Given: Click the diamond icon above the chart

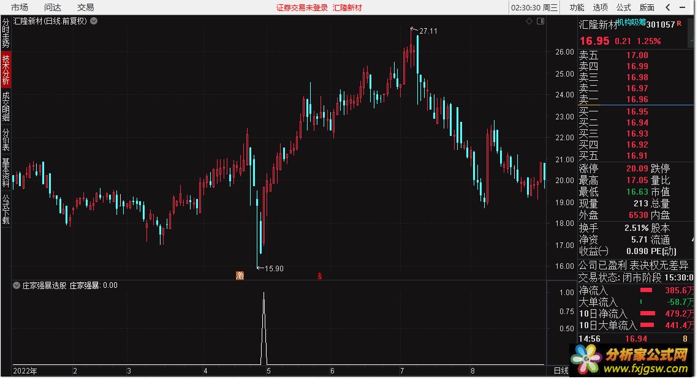Looking at the screenshot, I should (x=529, y=21).
